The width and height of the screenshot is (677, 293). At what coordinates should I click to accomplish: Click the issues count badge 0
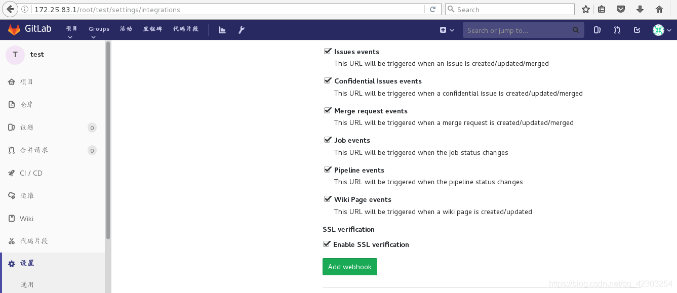coord(92,128)
